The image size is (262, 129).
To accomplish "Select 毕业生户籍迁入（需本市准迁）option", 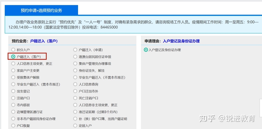I will pos(13,84).
